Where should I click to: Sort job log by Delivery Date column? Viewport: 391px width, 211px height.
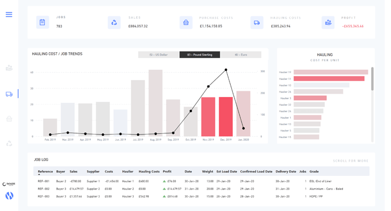coord(286,171)
